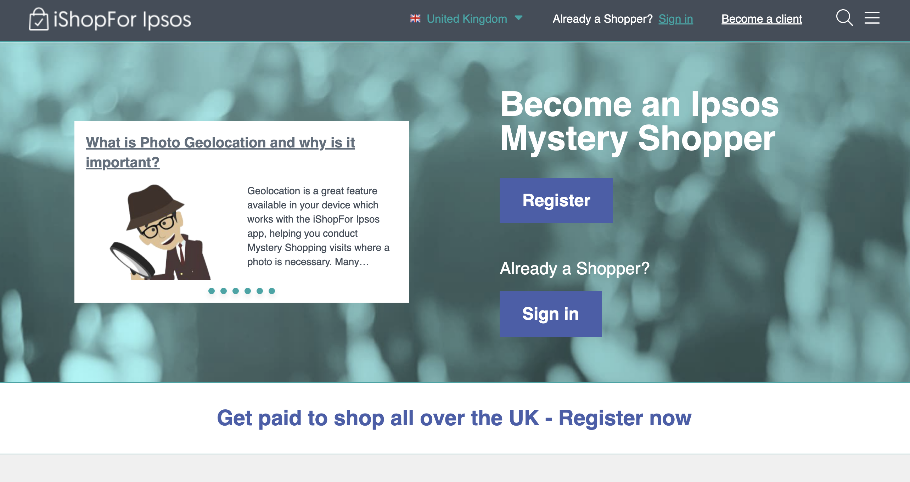Click the Become a client link
Image resolution: width=910 pixels, height=482 pixels.
761,19
